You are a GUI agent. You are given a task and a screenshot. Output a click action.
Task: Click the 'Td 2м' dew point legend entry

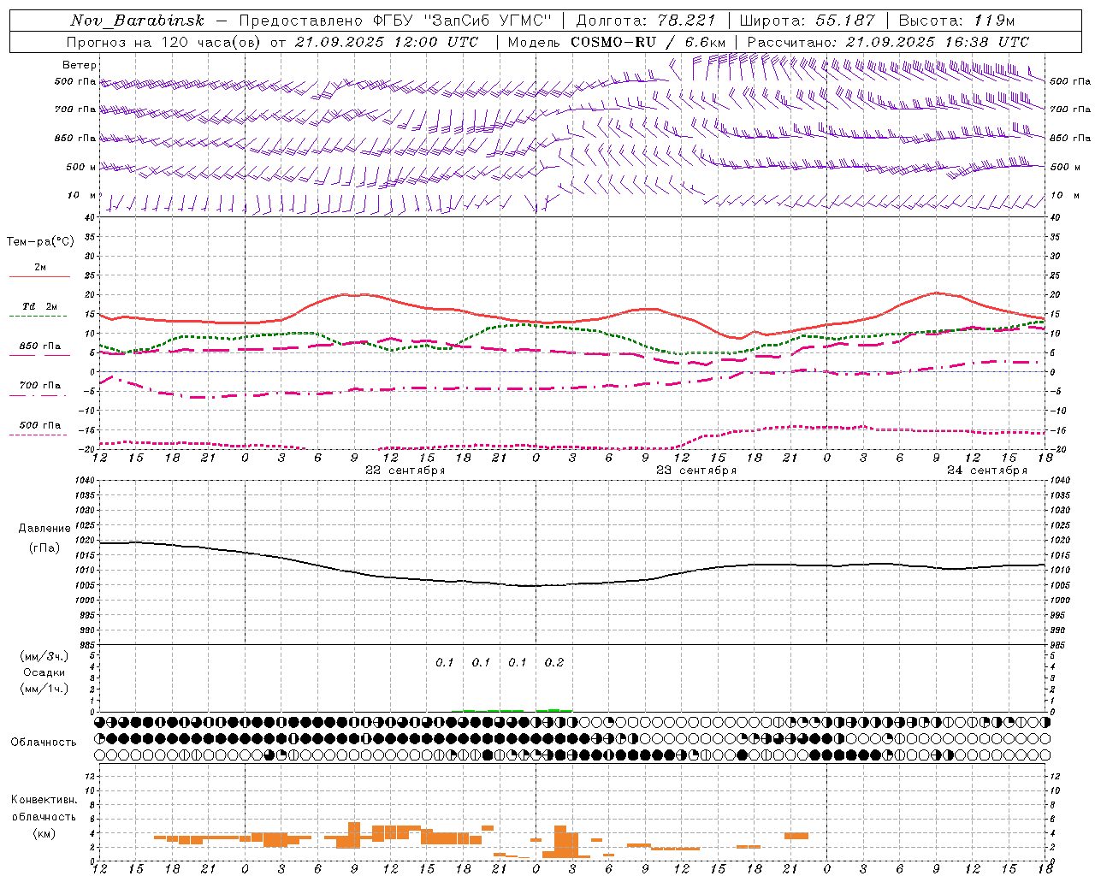pyautogui.click(x=40, y=306)
